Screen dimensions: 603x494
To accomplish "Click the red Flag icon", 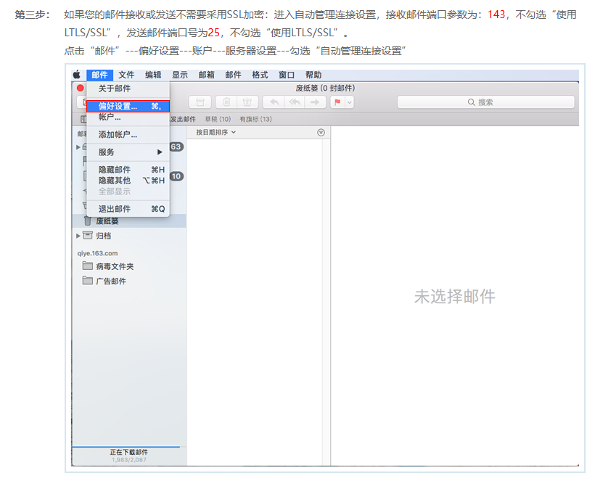I will click(x=337, y=102).
